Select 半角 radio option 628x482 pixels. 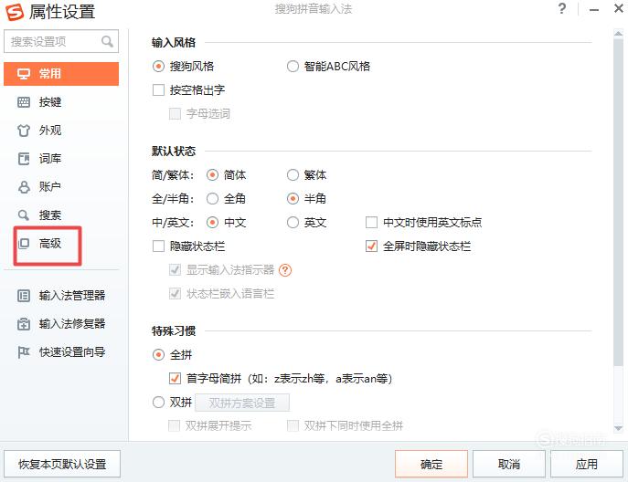click(293, 199)
